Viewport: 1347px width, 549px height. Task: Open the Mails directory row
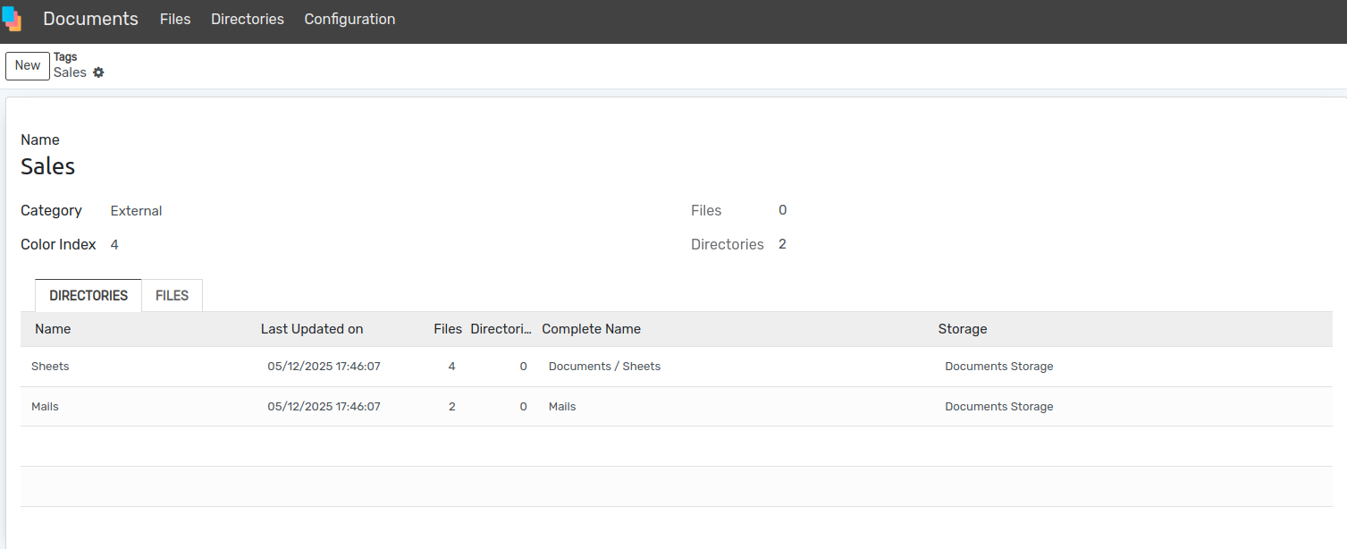(x=676, y=407)
